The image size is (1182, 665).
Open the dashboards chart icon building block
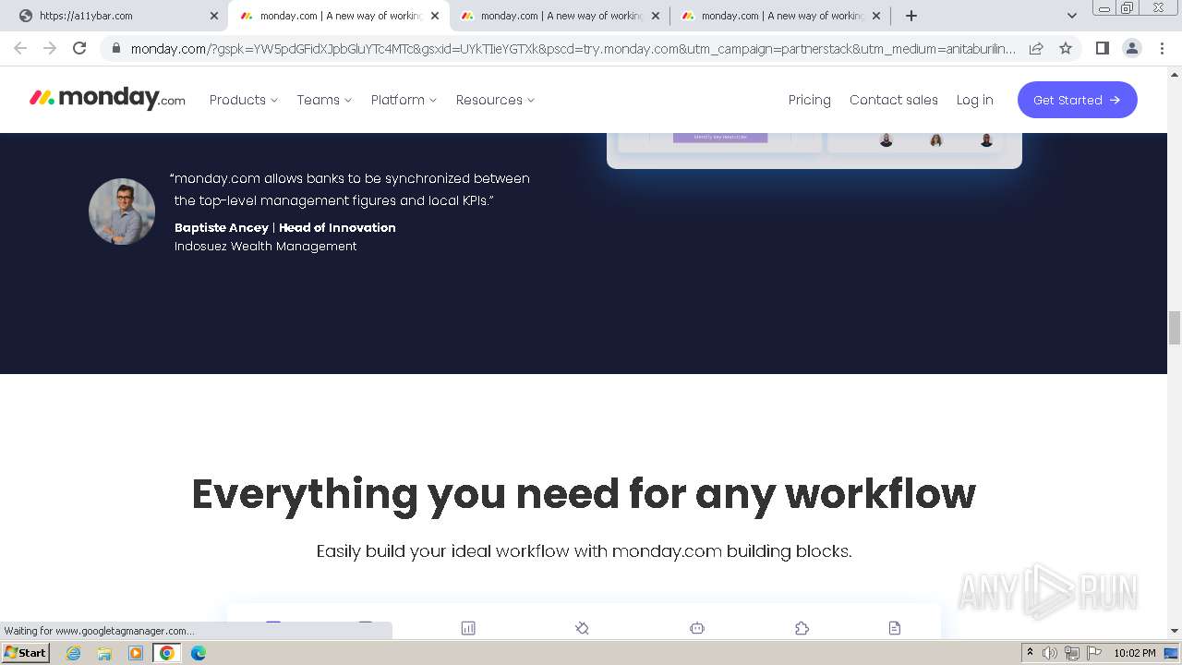pos(468,628)
